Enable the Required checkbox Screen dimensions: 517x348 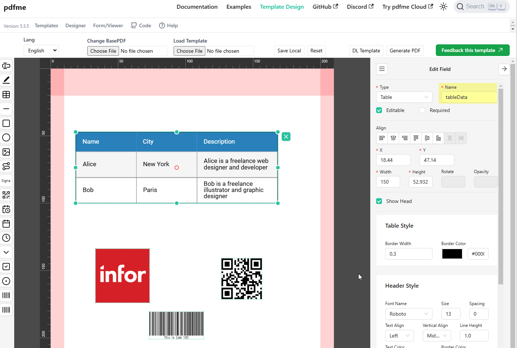coord(422,110)
